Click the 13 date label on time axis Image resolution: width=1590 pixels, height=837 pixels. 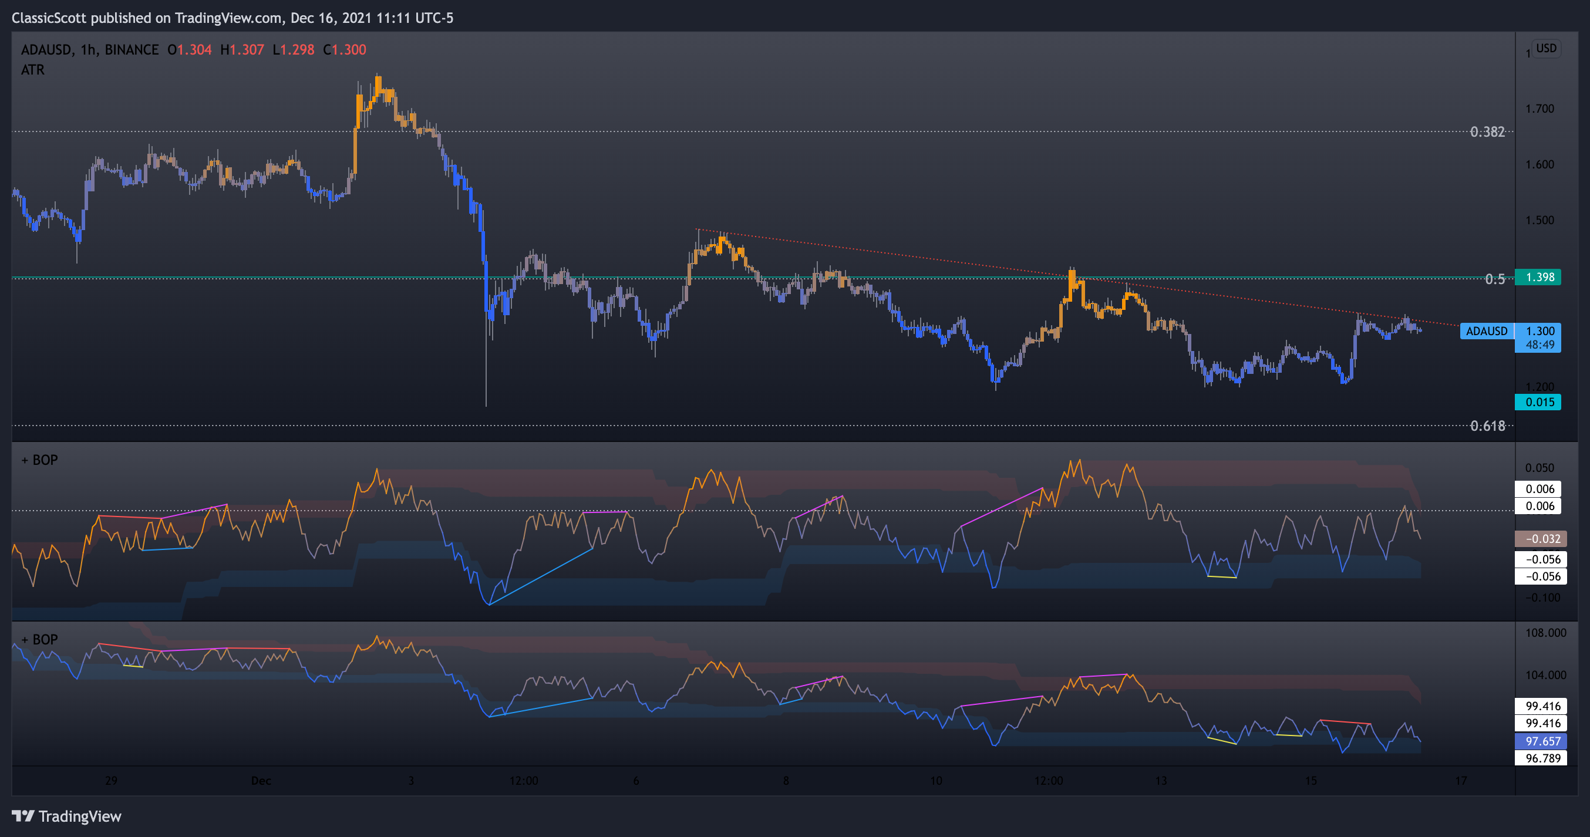click(x=1161, y=781)
